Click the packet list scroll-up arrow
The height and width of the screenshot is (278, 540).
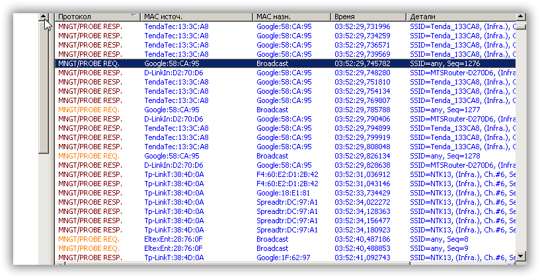click(x=521, y=16)
